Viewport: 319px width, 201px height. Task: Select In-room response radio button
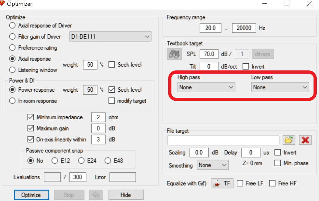(12, 101)
